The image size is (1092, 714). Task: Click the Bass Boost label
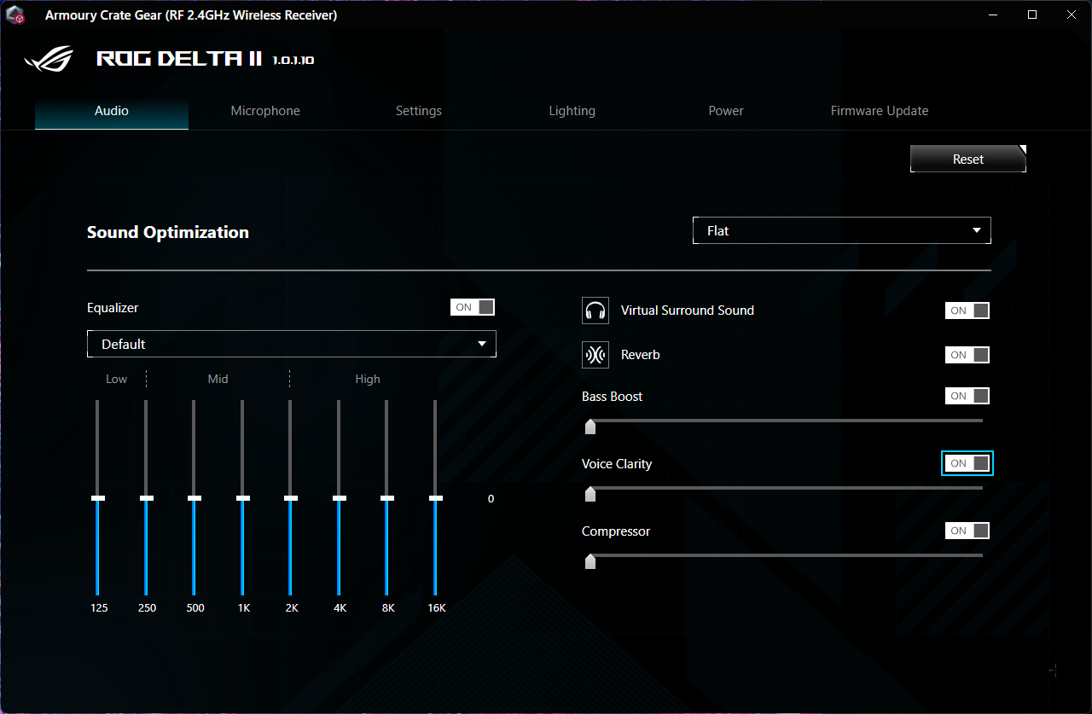(x=613, y=397)
